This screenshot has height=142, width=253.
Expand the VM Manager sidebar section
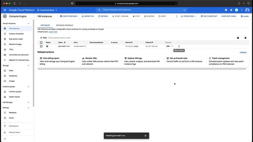point(28,103)
